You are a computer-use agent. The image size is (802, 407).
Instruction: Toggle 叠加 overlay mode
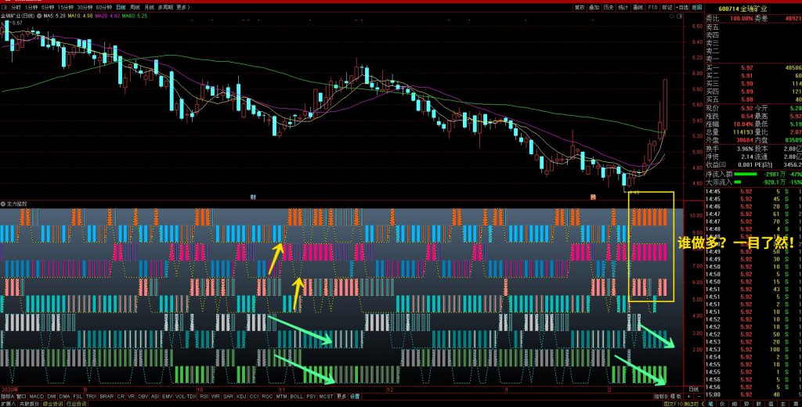(594, 6)
